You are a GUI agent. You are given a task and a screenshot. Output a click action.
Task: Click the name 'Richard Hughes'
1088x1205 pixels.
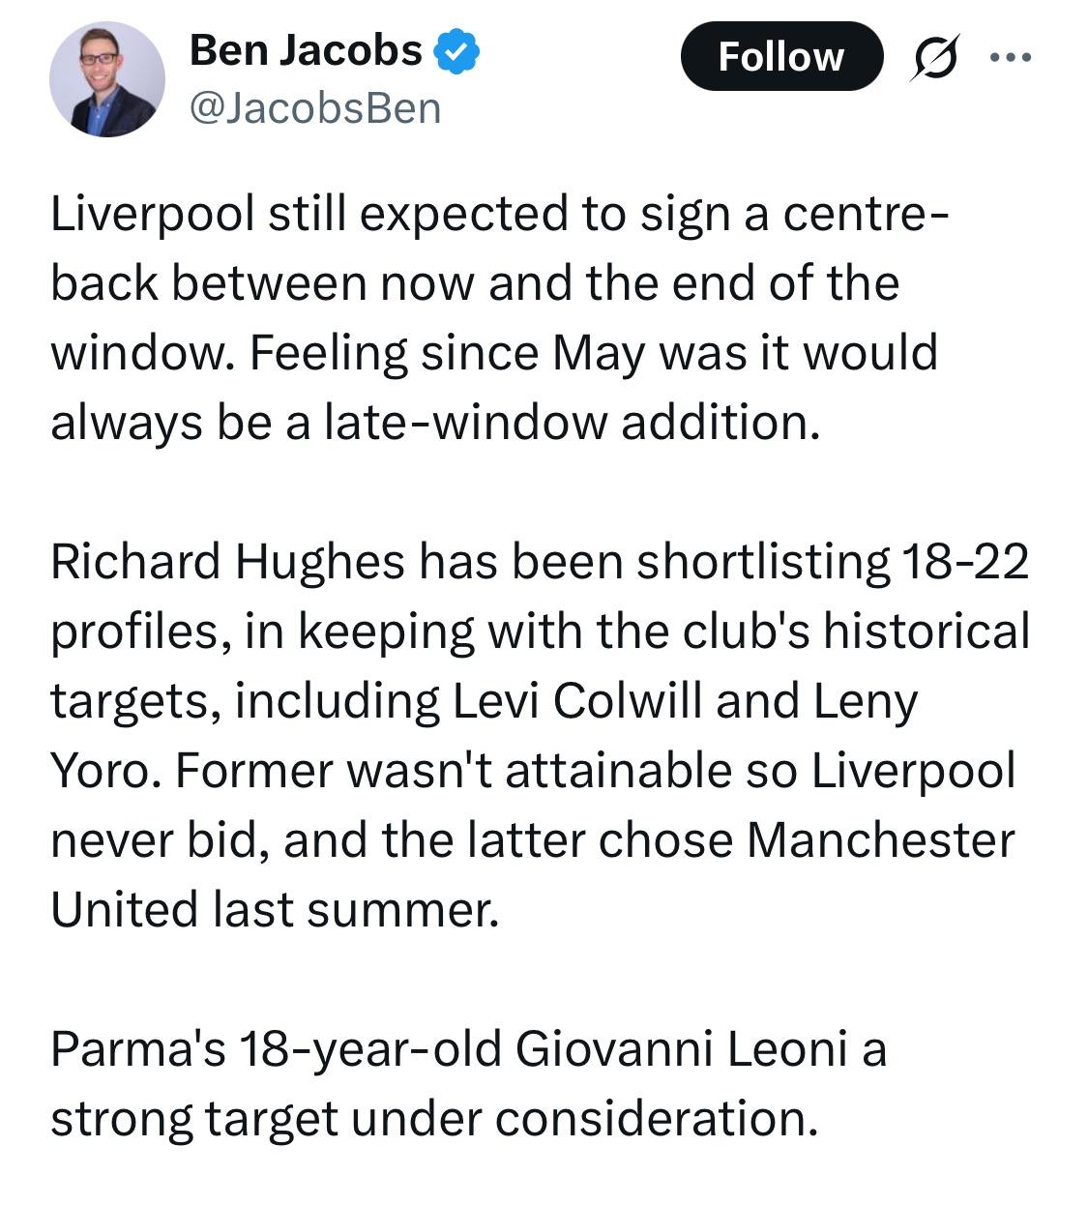click(x=228, y=563)
